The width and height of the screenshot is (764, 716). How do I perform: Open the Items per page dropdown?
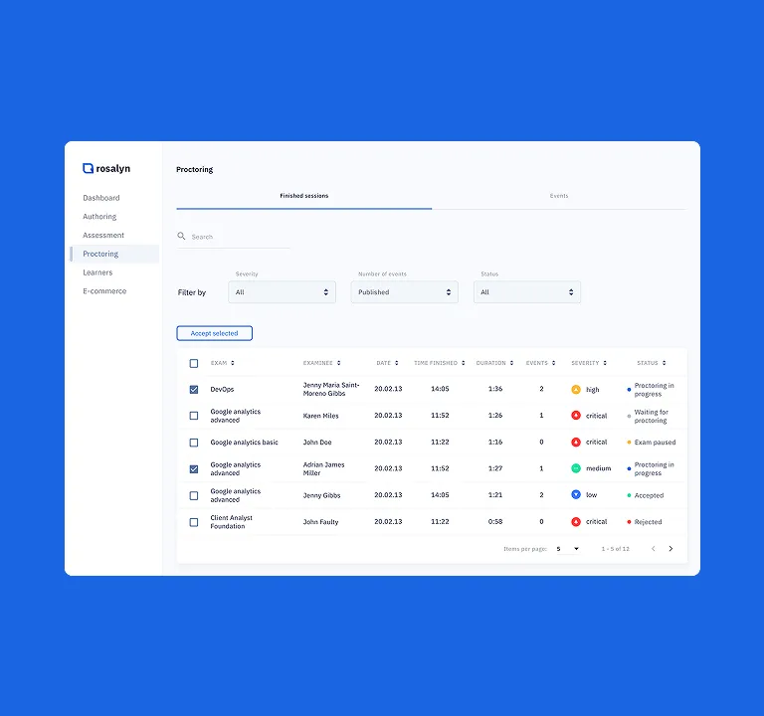[568, 549]
